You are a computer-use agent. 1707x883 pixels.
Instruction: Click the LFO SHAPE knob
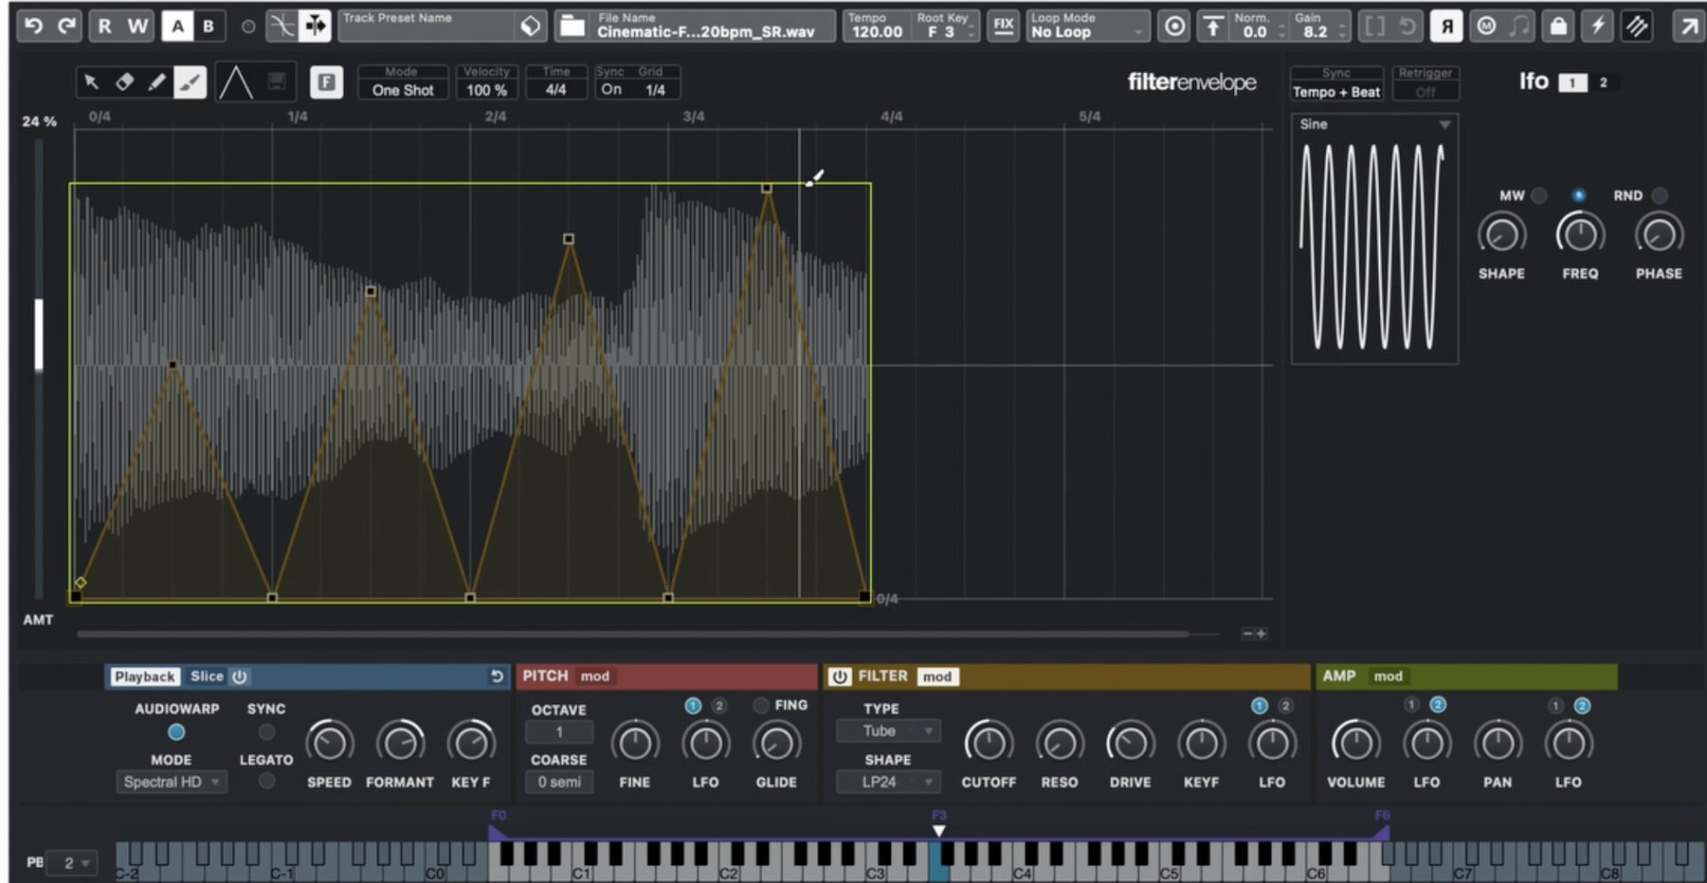[1502, 235]
